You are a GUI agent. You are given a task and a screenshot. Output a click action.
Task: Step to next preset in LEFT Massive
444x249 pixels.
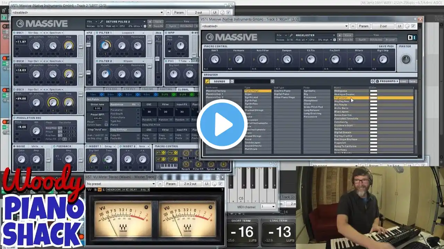pyautogui.click(x=150, y=26)
